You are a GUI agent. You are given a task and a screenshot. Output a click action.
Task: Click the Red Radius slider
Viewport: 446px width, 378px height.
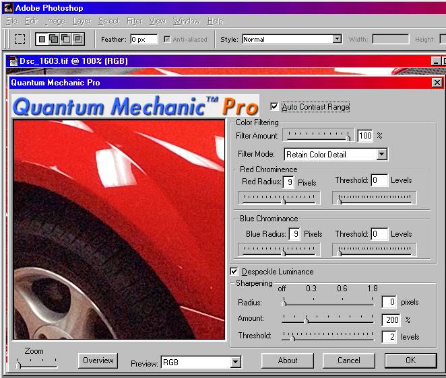pos(279,198)
